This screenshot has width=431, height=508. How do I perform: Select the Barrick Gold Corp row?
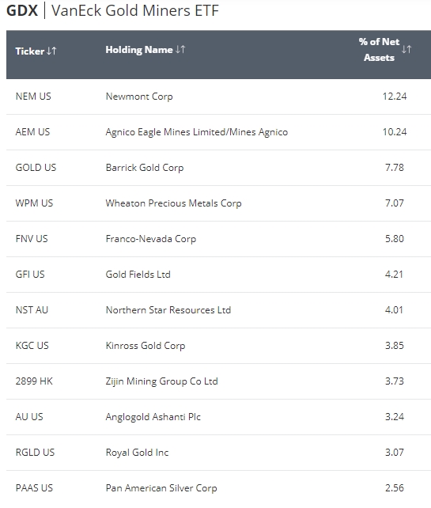(x=218, y=168)
